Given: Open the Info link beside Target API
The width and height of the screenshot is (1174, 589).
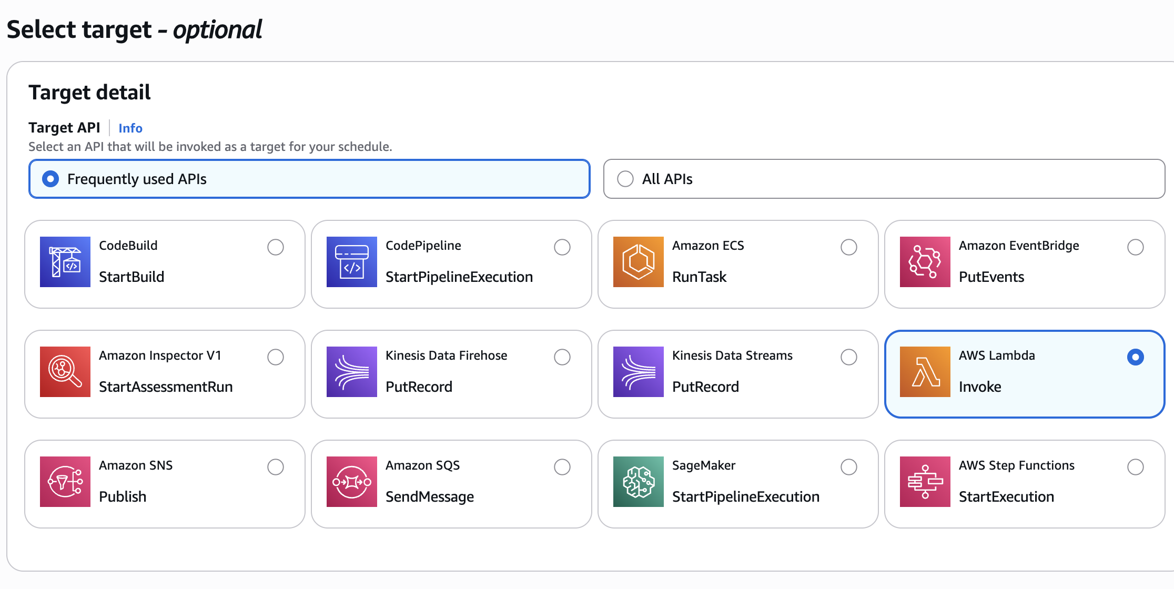Looking at the screenshot, I should tap(130, 128).
